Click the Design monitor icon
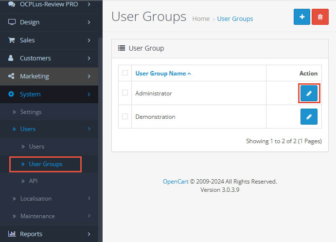This screenshot has height=242, width=336. click(12, 22)
